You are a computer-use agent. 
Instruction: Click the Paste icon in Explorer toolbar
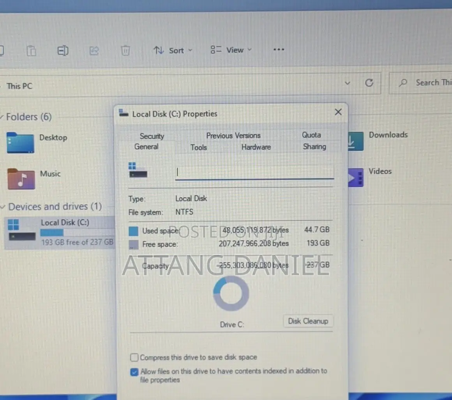point(31,51)
